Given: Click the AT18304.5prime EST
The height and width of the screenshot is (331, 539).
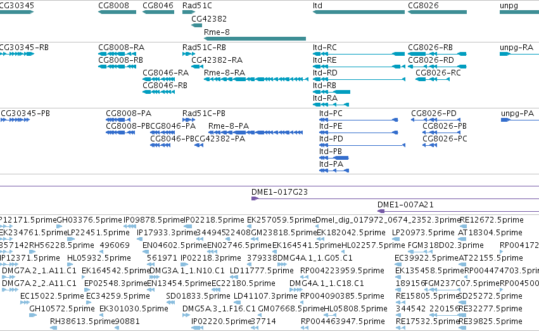Looking at the screenshot, I should [x=463, y=240].
